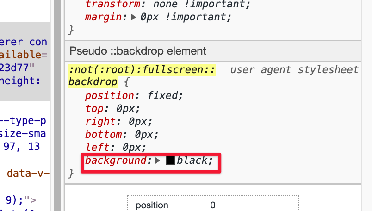Select the '97, 13' value in the DOM tree
Viewport: 372px width, 211px height.
[22, 146]
